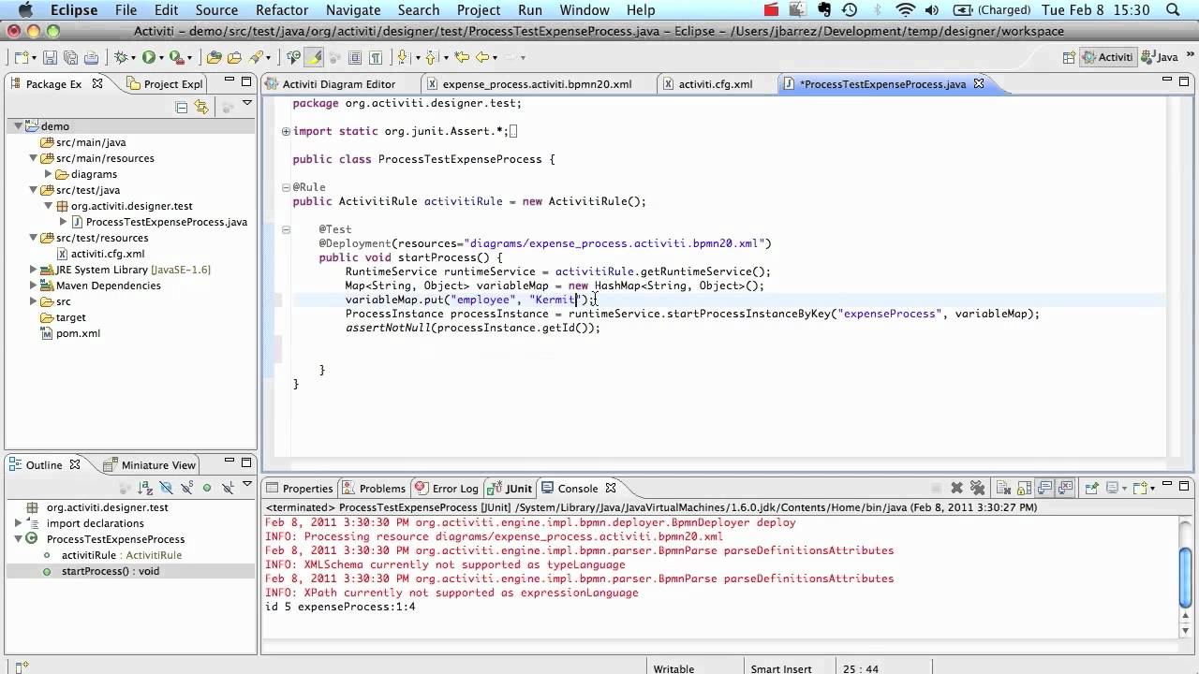The width and height of the screenshot is (1199, 674).
Task: Open the Outline view menu triangle
Action: point(247,483)
